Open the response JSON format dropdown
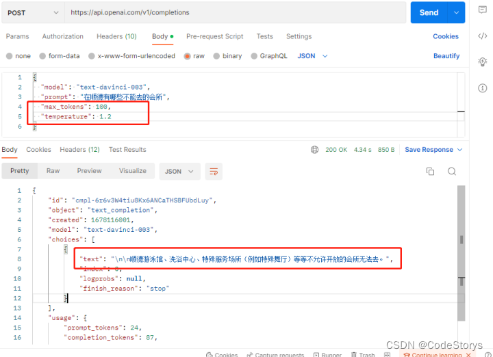Image resolution: width=493 pixels, height=357 pixels. point(179,172)
